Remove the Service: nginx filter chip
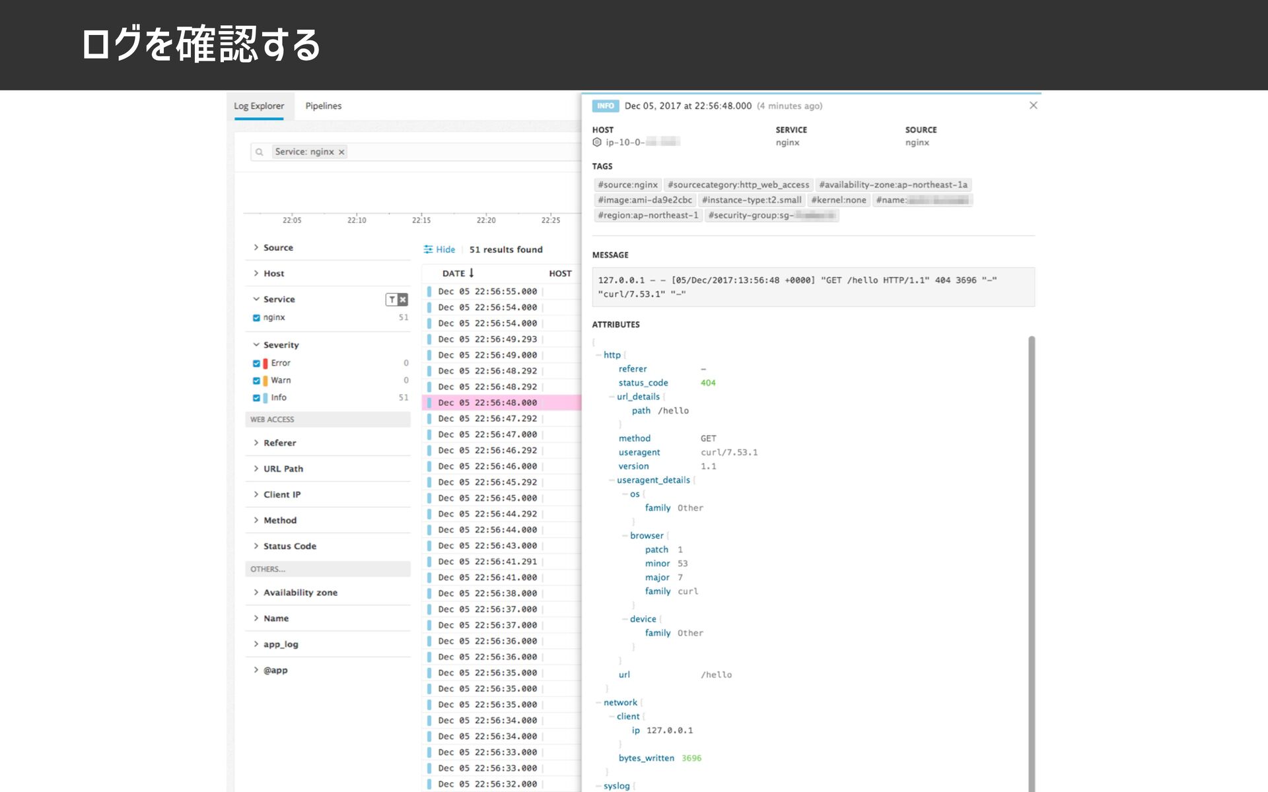This screenshot has width=1268, height=792. (x=341, y=152)
